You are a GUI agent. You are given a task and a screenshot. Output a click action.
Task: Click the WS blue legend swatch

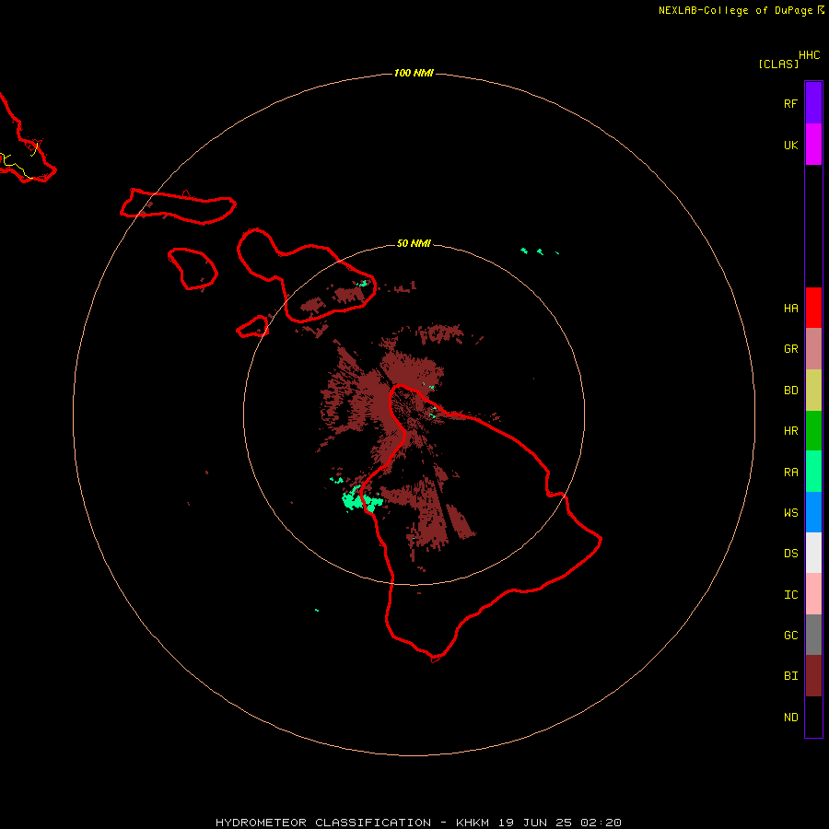[813, 512]
